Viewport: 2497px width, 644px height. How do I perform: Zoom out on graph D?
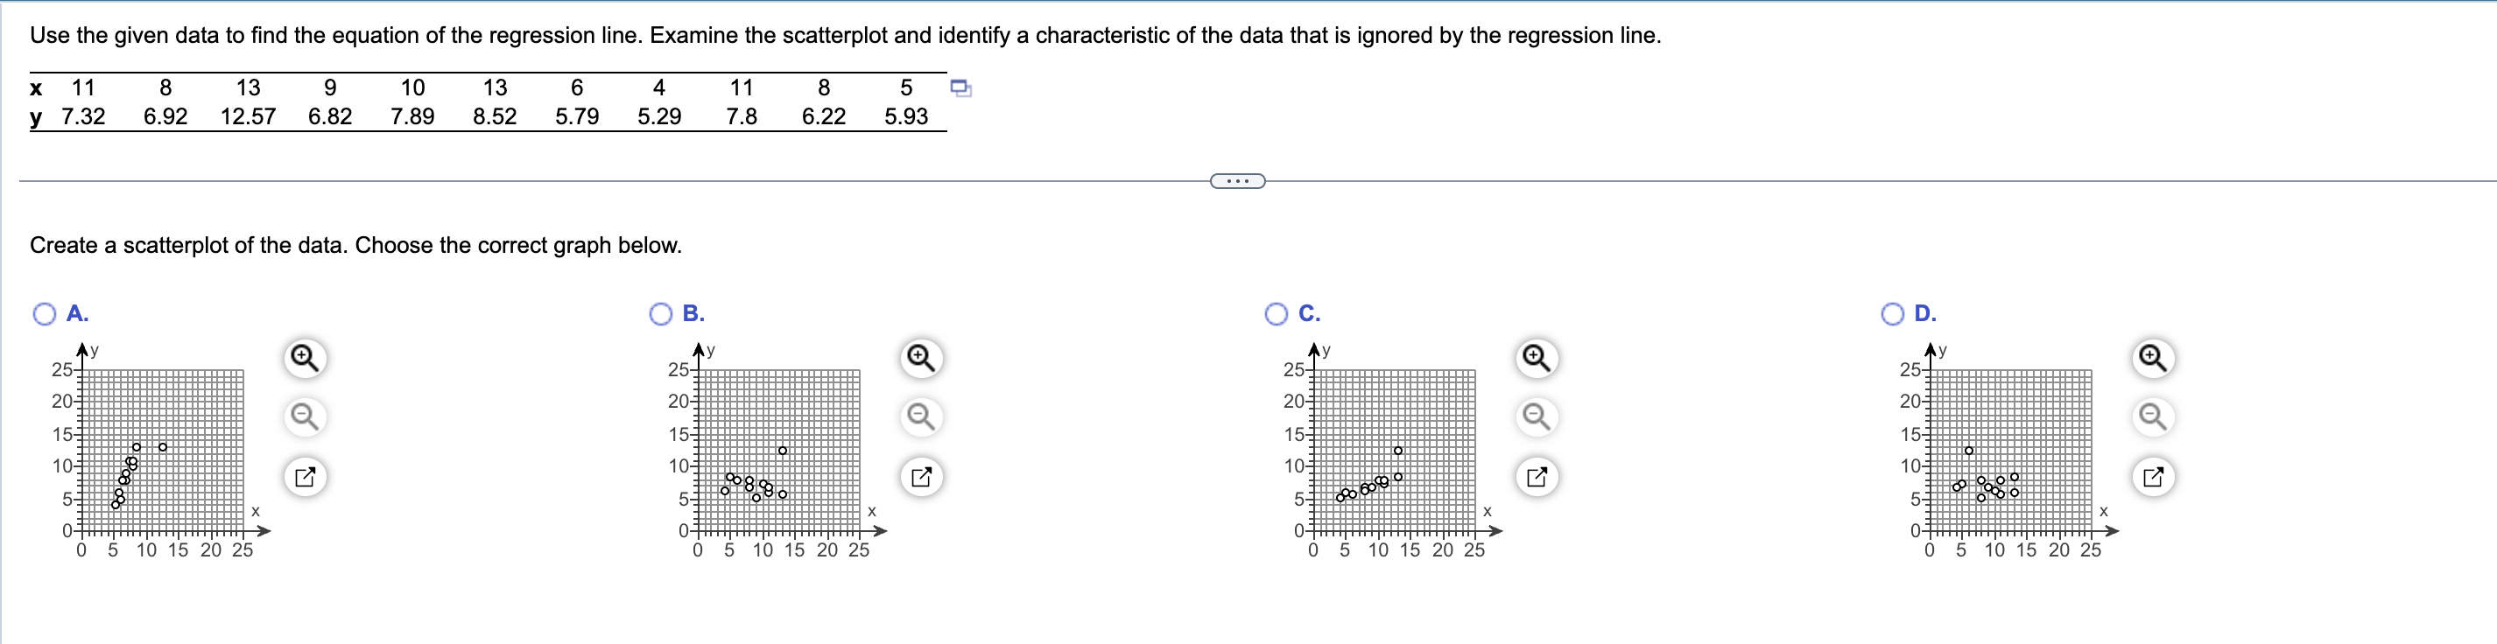(x=2152, y=418)
